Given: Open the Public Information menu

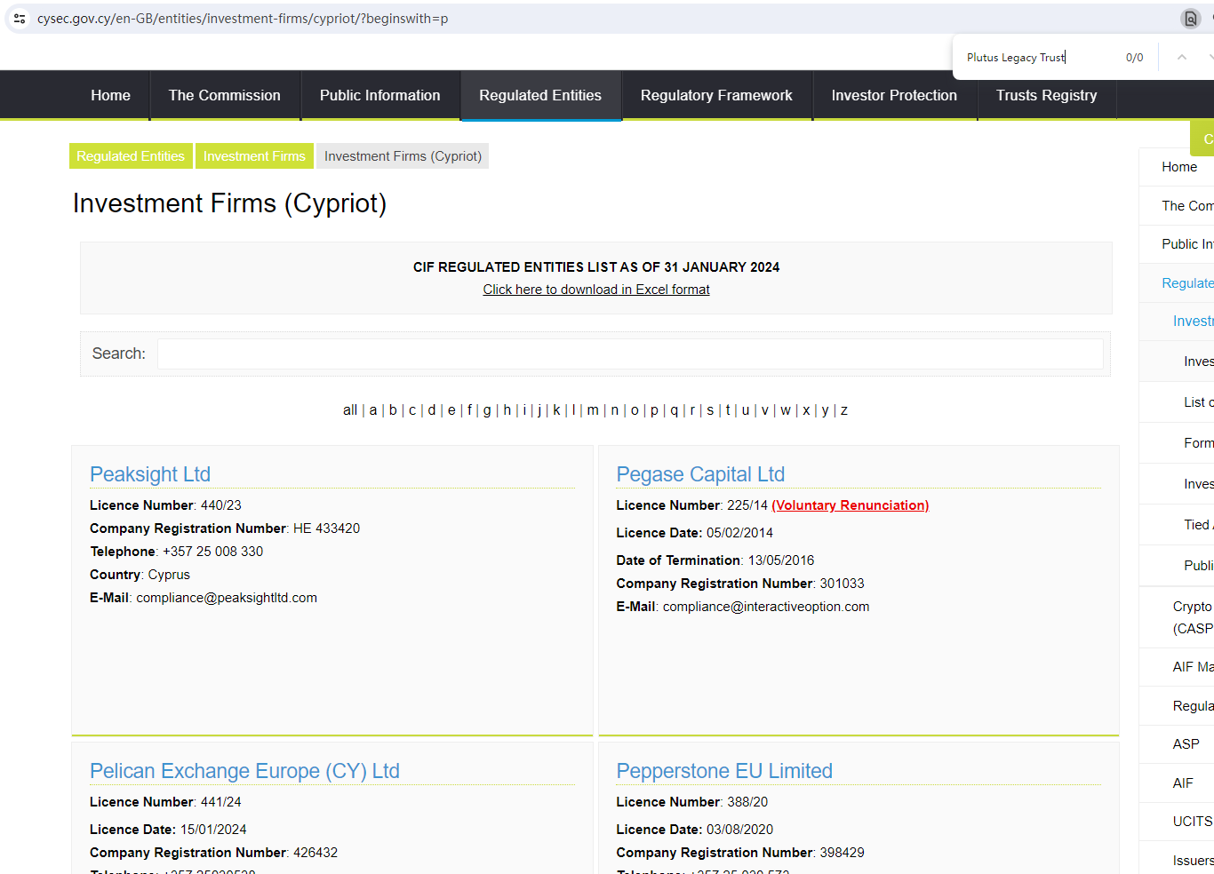Looking at the screenshot, I should pyautogui.click(x=380, y=95).
